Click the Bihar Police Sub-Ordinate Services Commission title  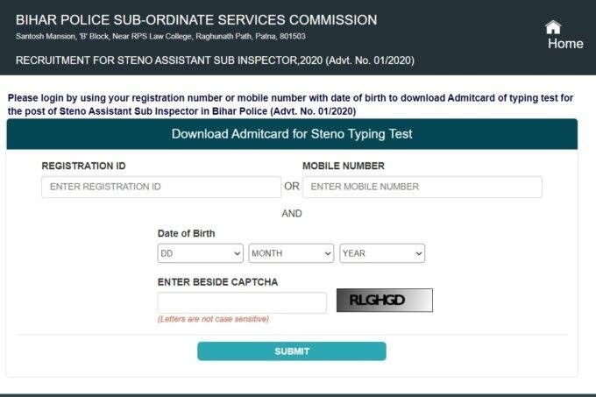pyautogui.click(x=196, y=20)
